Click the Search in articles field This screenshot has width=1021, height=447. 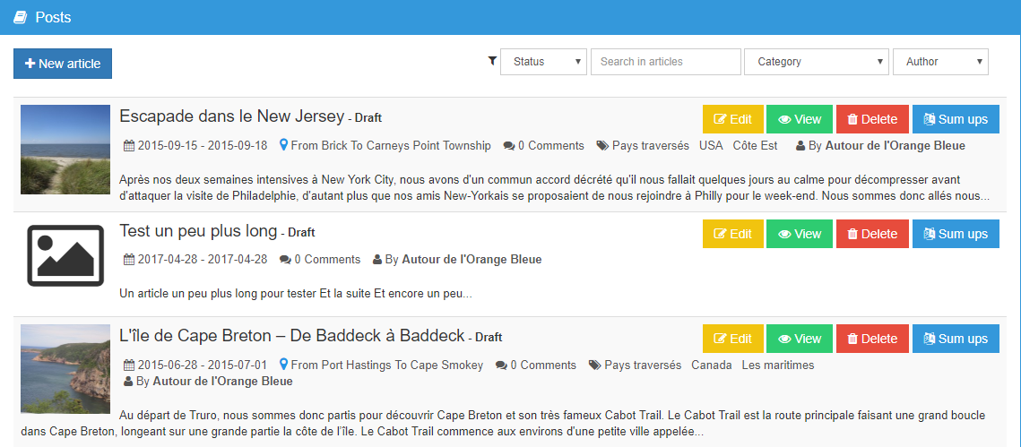(x=665, y=62)
